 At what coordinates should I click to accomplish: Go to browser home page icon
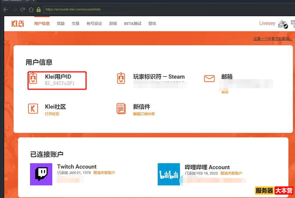pyautogui.click(x=31, y=10)
